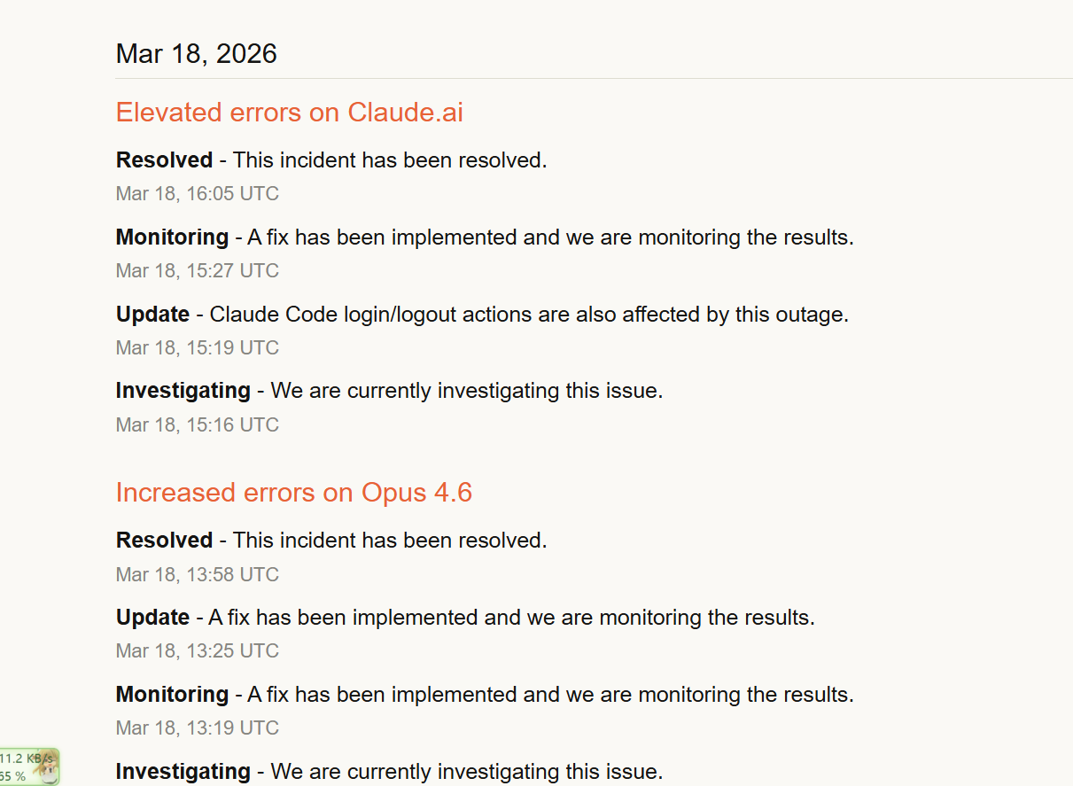This screenshot has height=786, width=1073.
Task: Click the Resolved status under Opus 4.6
Action: pos(164,541)
